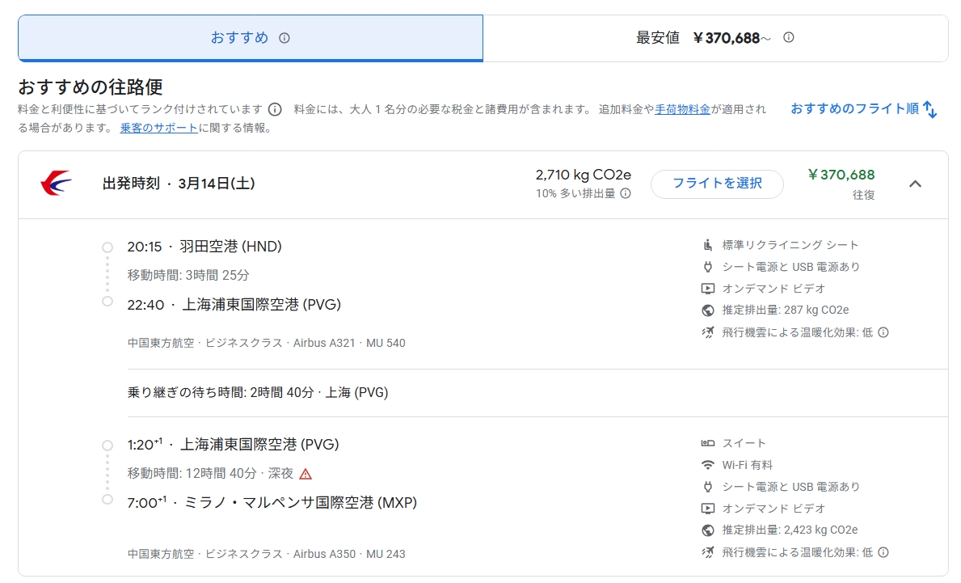The width and height of the screenshot is (961, 583).
Task: Click info icon beside 最安値 price
Action: (x=789, y=37)
